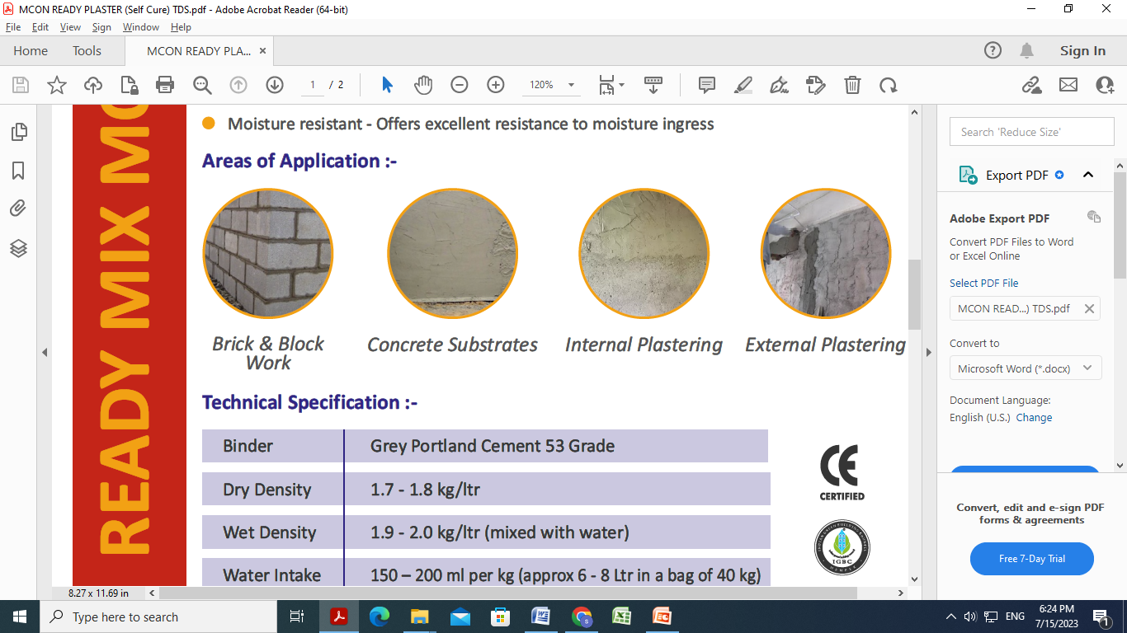Copy Adobe Export PDF shortcut icon
The image size is (1127, 633).
[x=1094, y=217]
